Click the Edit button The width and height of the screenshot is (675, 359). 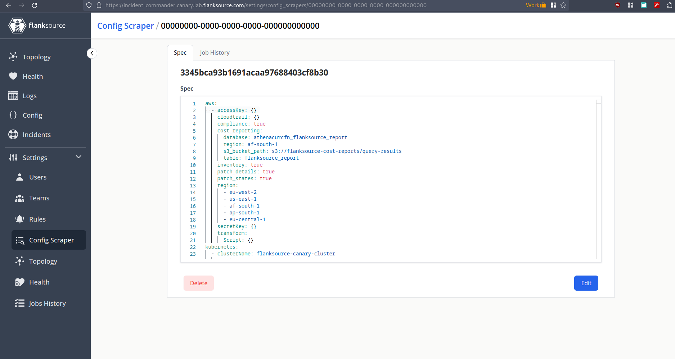[586, 283]
